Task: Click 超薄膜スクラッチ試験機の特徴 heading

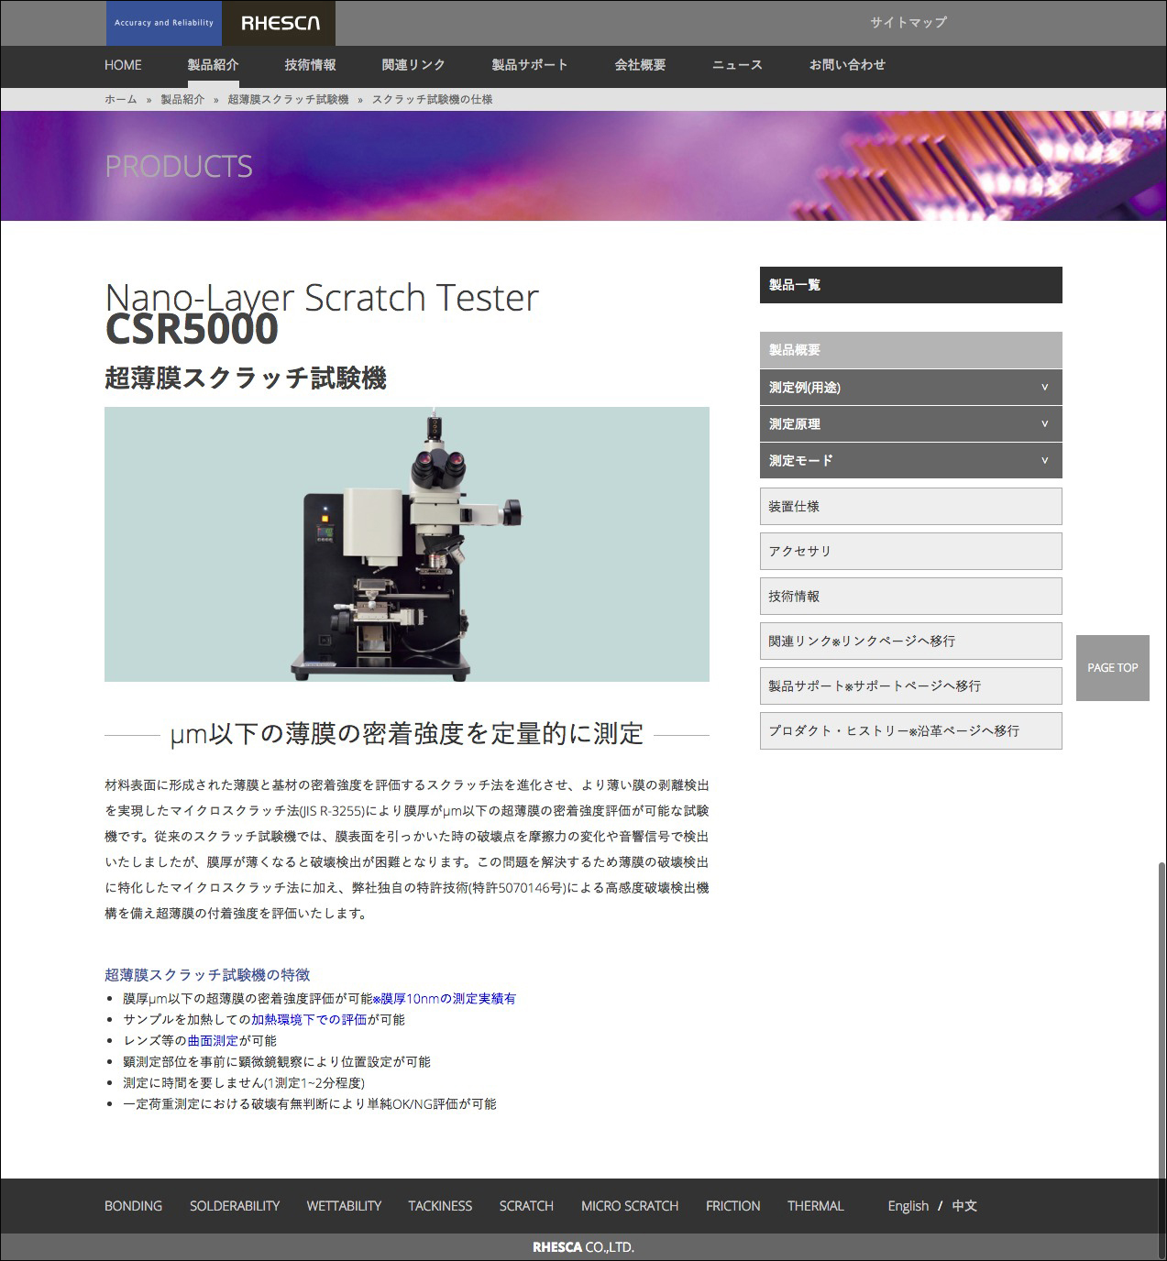Action: point(207,975)
